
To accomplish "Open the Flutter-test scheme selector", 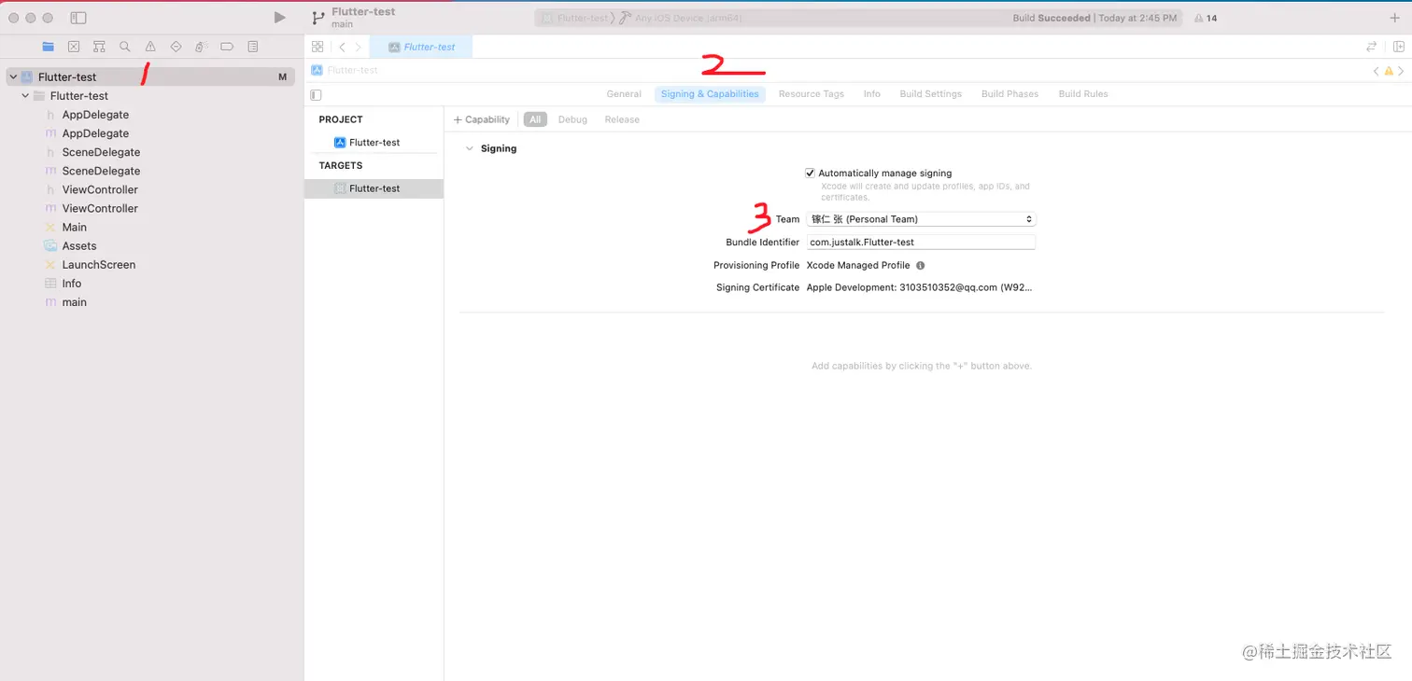I will 574,18.
